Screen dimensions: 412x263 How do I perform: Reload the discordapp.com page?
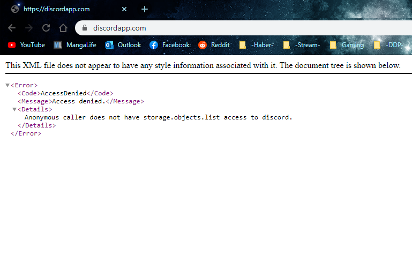tap(46, 28)
